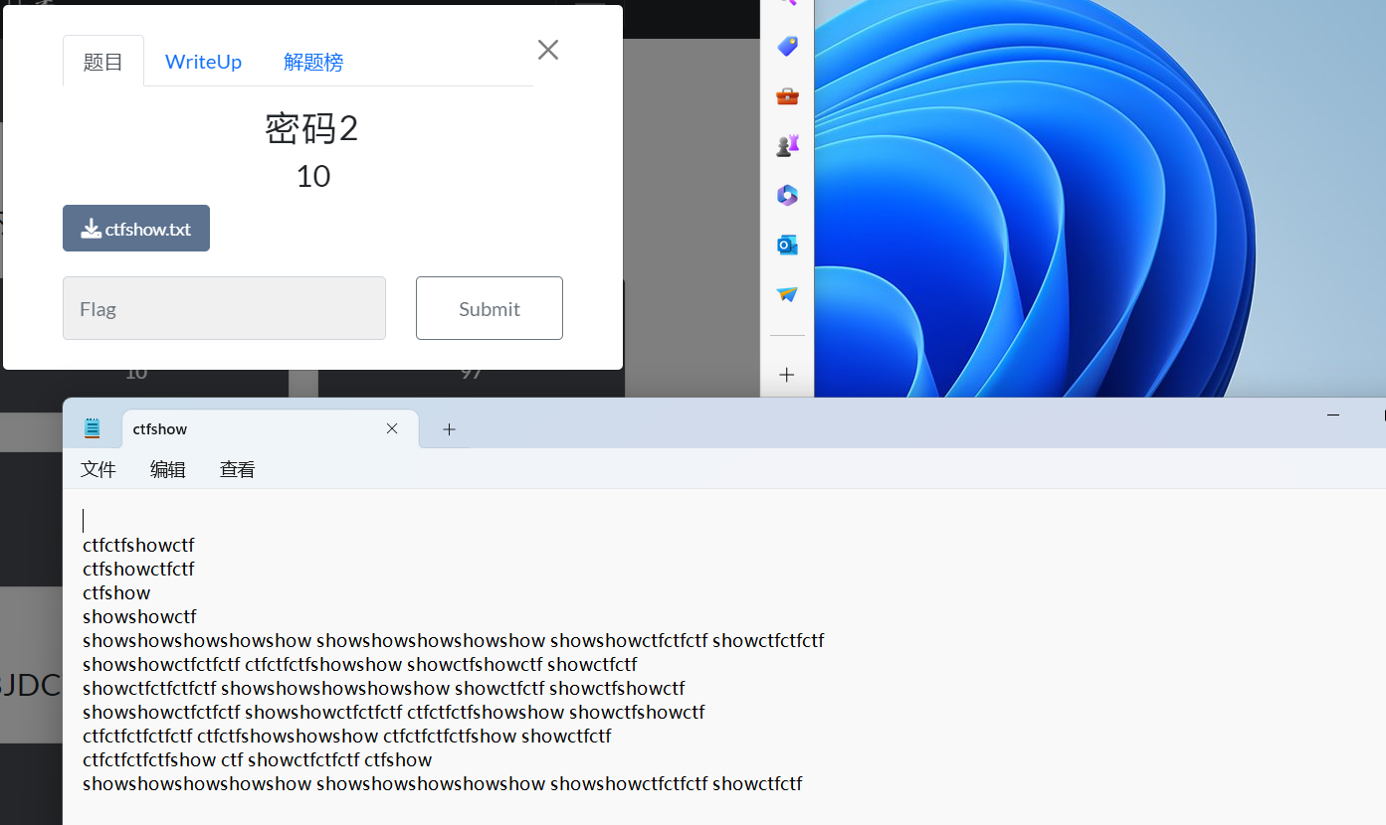
Task: Open the 编辑 menu in Notepad
Action: point(168,470)
